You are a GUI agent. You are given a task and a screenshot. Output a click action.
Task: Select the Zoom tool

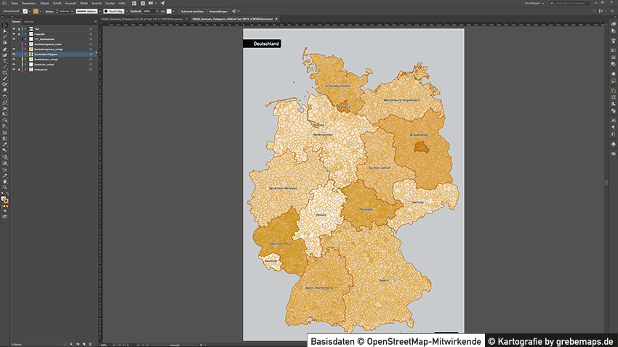coord(4,187)
